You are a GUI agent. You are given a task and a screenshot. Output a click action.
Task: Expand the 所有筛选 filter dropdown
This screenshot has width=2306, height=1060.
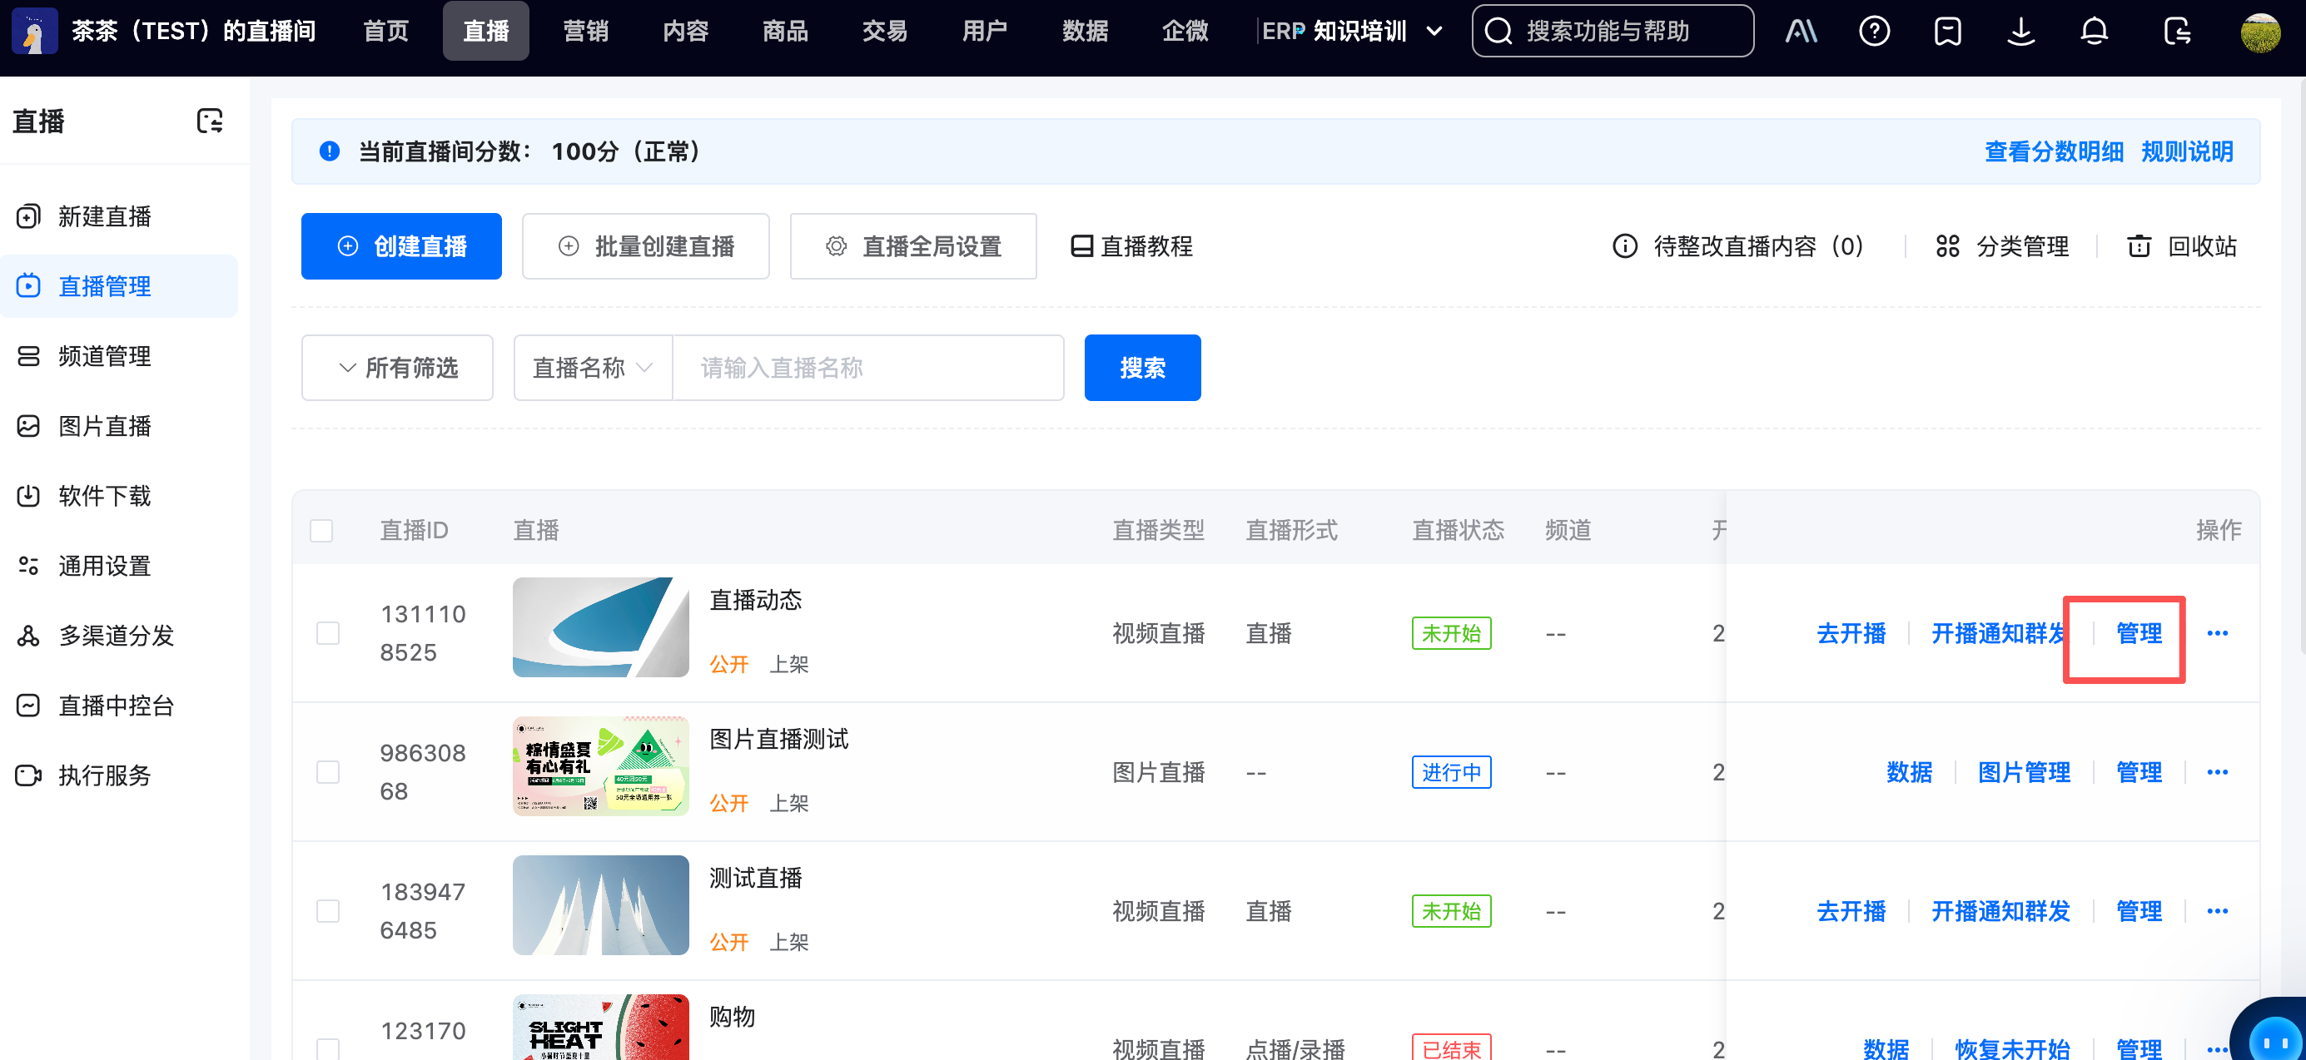[x=397, y=368]
